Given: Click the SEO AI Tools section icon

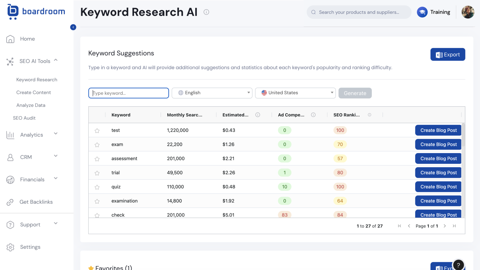Looking at the screenshot, I should pos(10,61).
